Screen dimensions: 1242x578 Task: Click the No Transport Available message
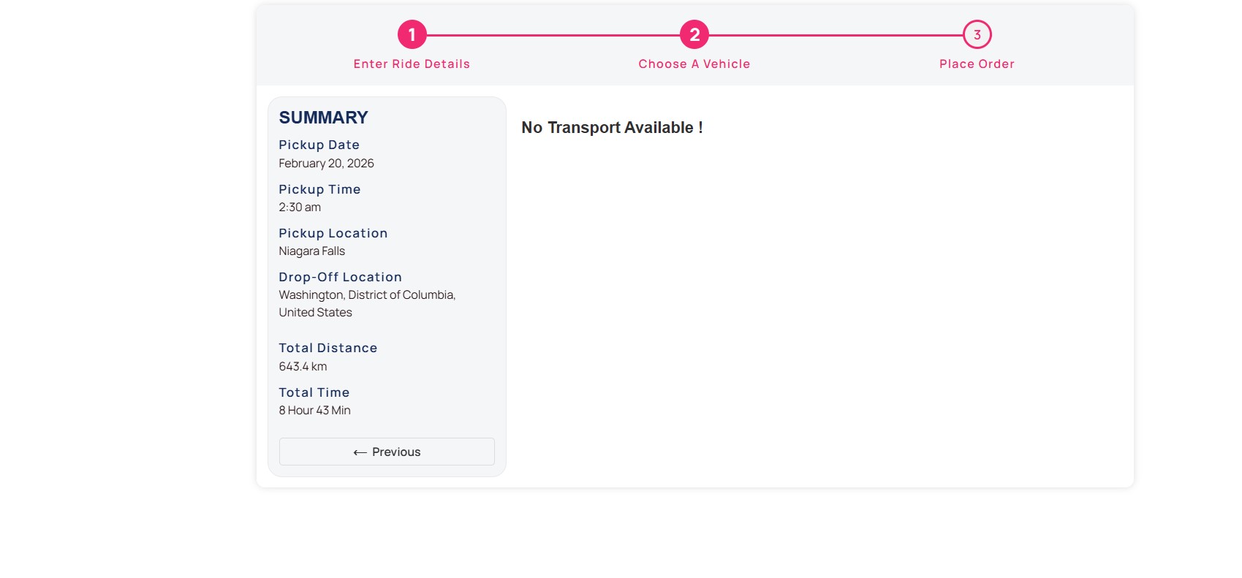(x=612, y=128)
